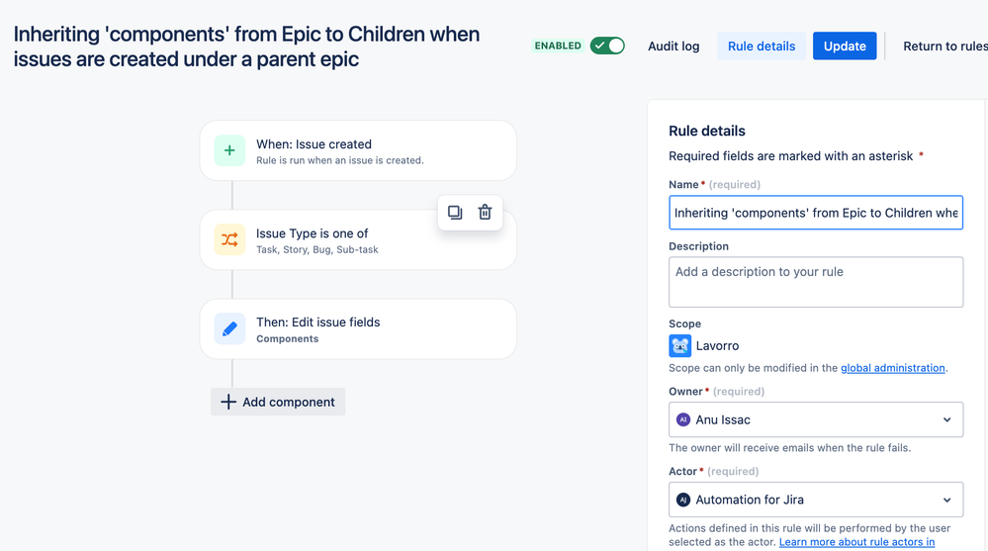Open the Audit log view
Image resolution: width=988 pixels, height=551 pixels.
pyautogui.click(x=674, y=46)
